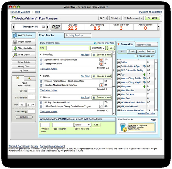The width and height of the screenshot is (172, 169).
Task: Open the POINTS Tracker
Action: (x=24, y=35)
